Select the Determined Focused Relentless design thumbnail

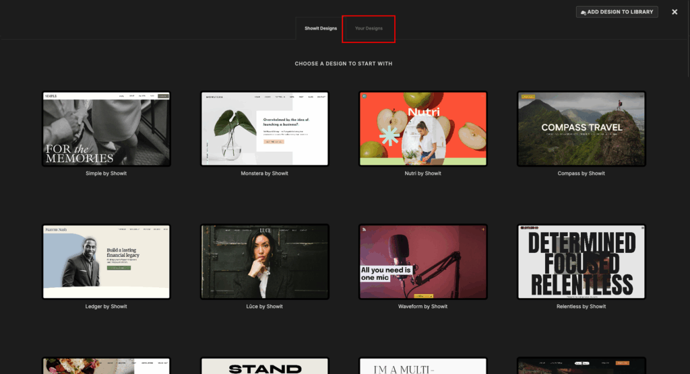pos(581,262)
